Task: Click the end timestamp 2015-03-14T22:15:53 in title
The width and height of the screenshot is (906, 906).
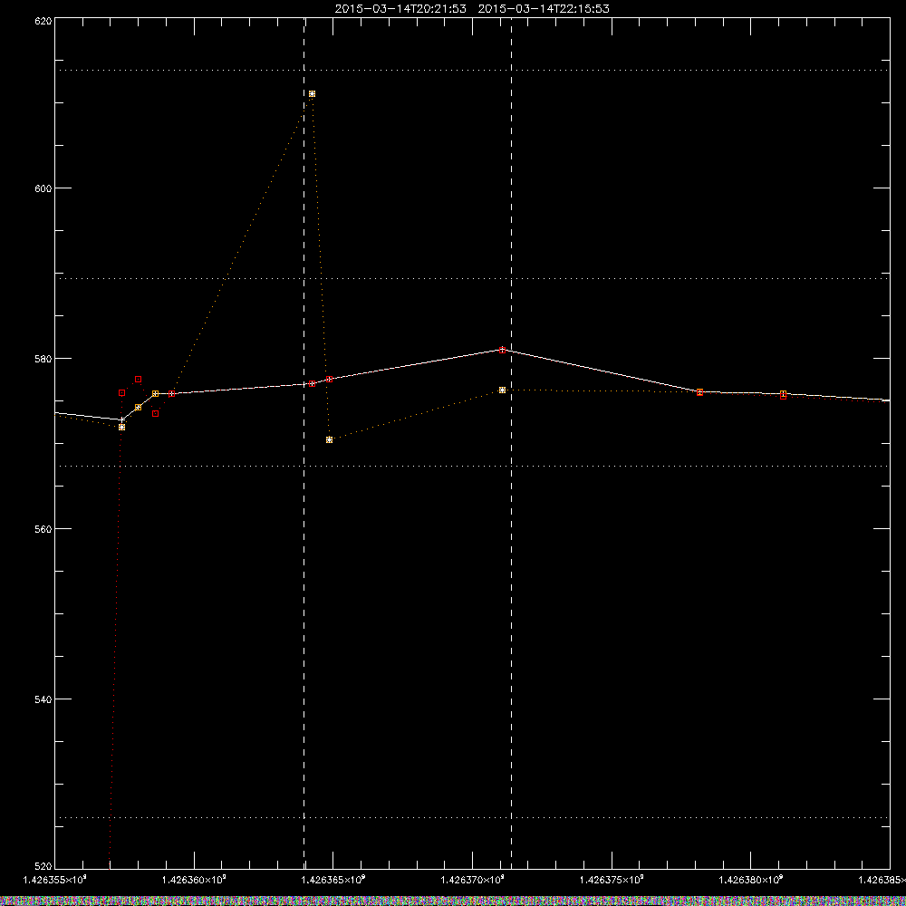Action: coord(544,9)
